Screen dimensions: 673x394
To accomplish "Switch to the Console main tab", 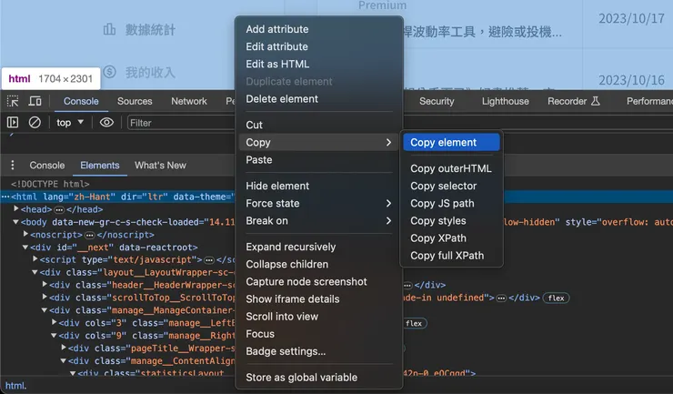I will point(81,101).
